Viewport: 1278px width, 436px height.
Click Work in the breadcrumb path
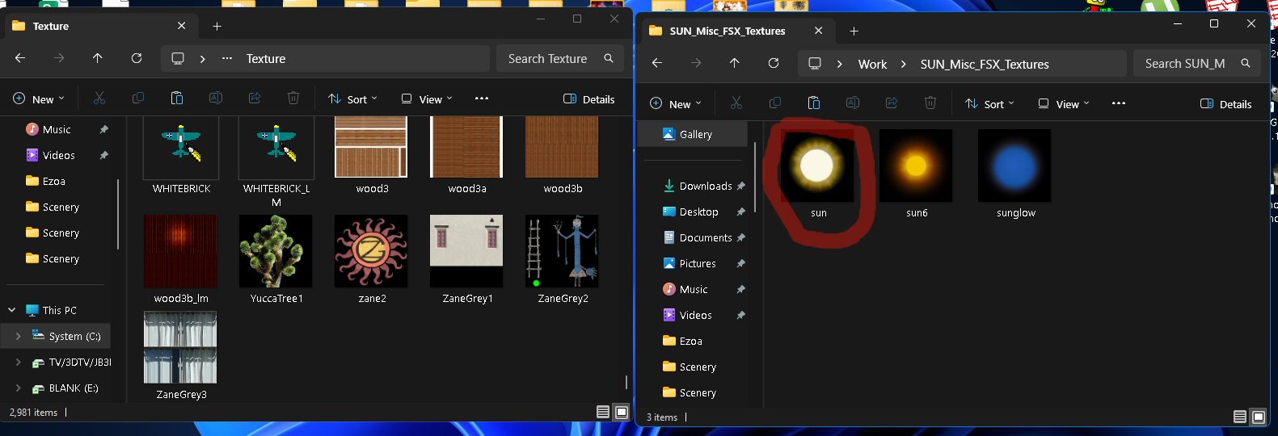click(x=872, y=64)
